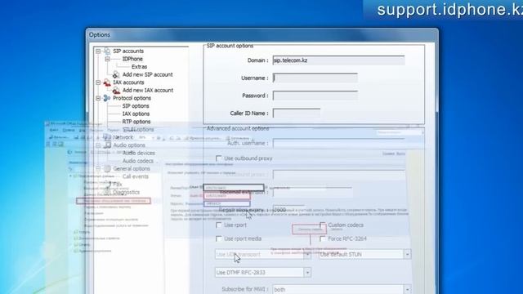
Task: Open SIP options in the tree
Action: pos(136,106)
